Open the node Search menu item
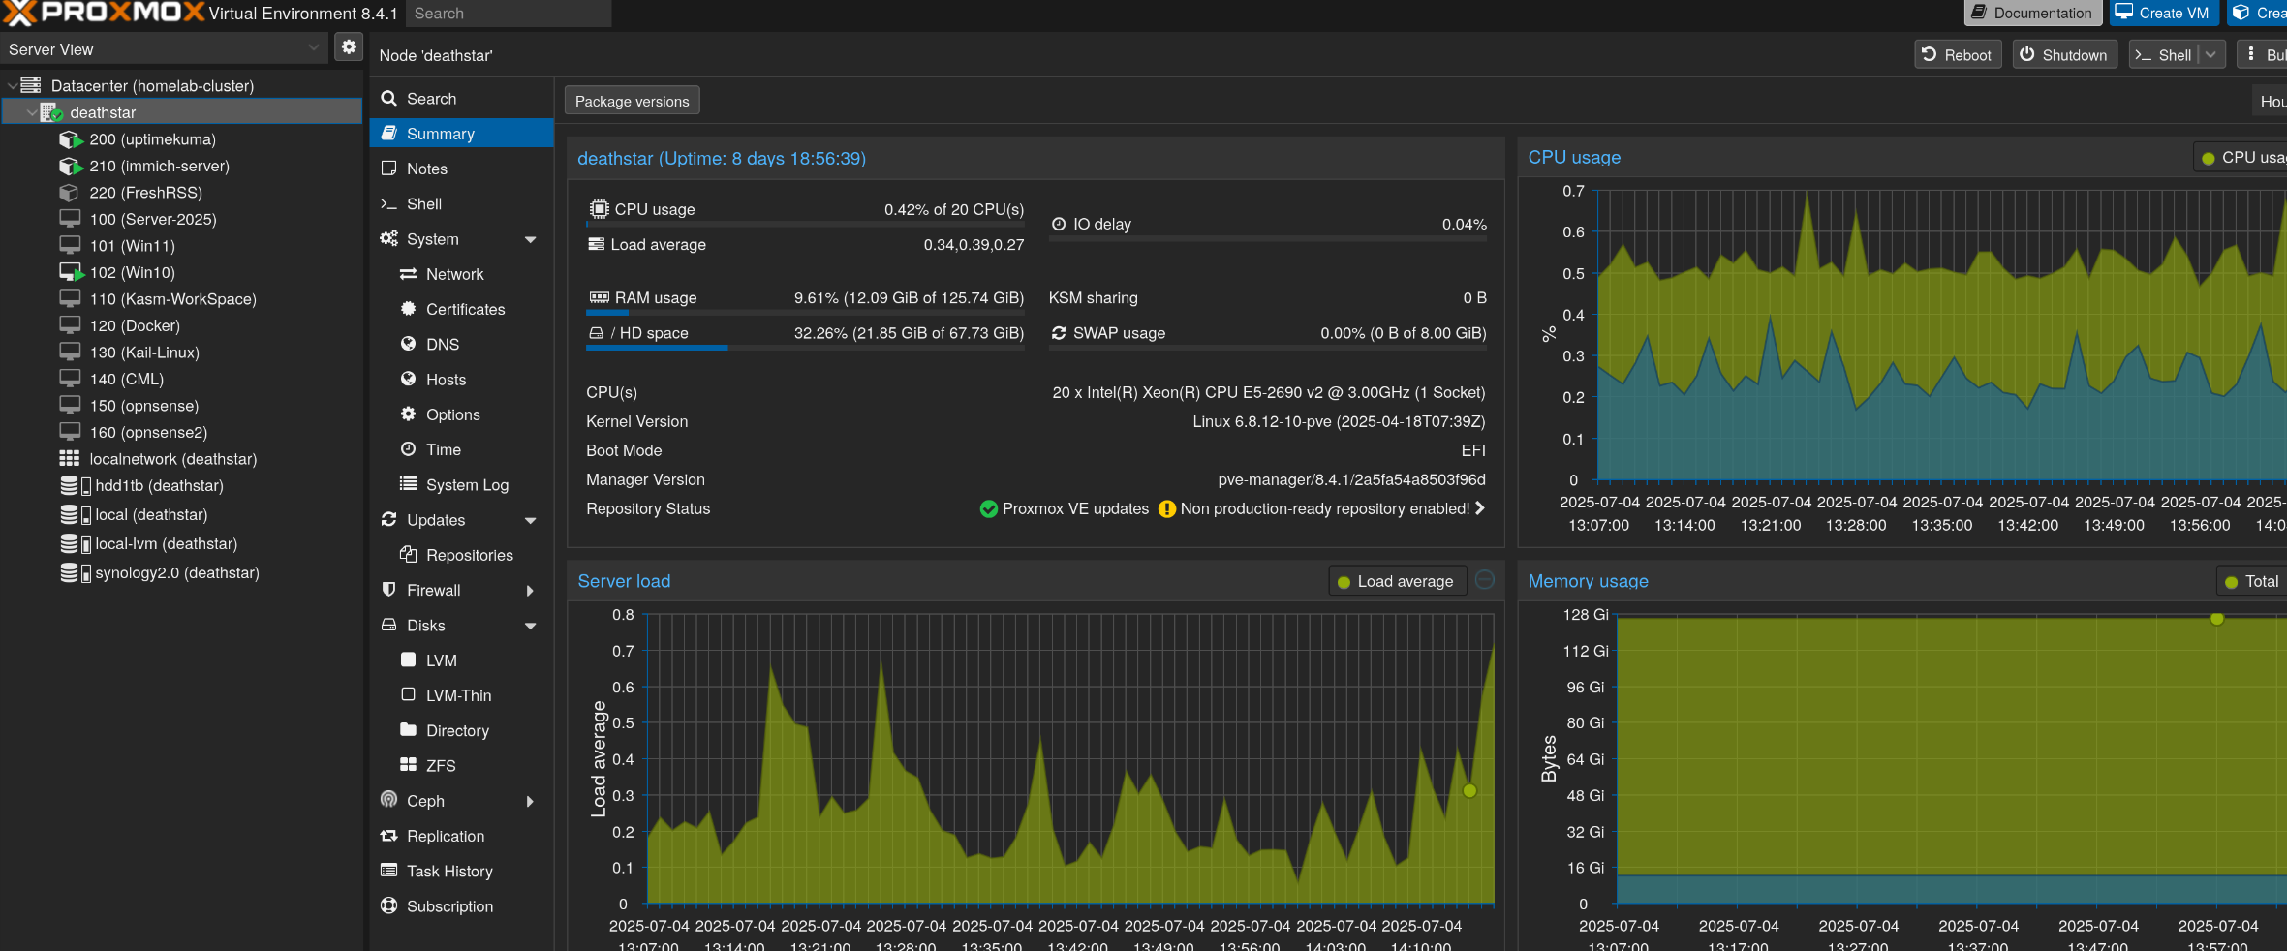The image size is (2287, 951). pos(461,99)
